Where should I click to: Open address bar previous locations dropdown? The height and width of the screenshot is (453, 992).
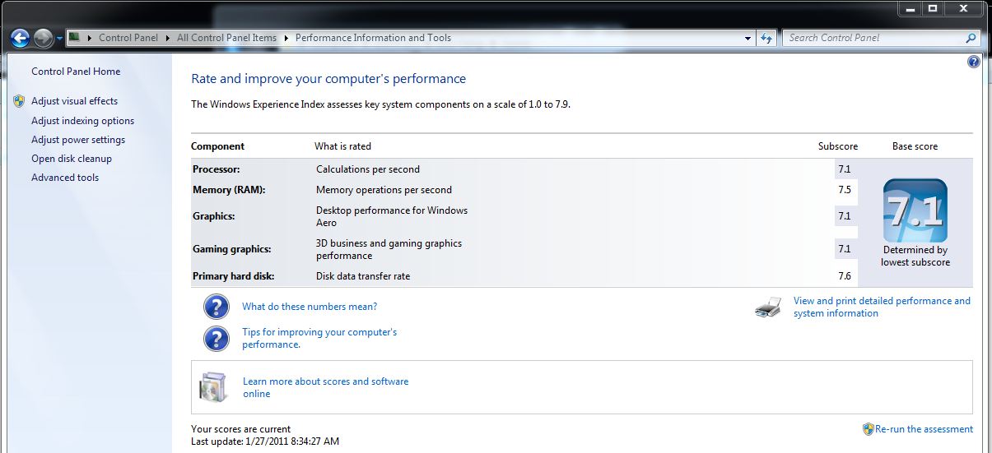747,38
